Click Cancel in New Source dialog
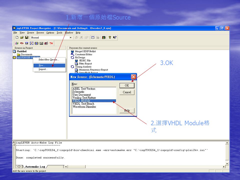The height and width of the screenshot is (180, 240). pyautogui.click(x=127, y=92)
